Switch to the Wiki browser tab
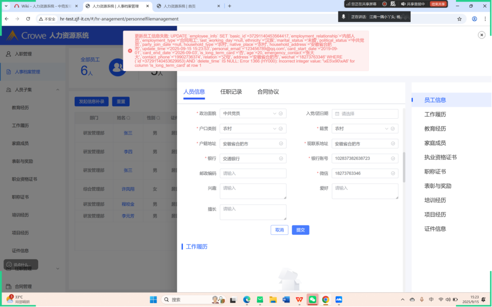 (x=46, y=6)
